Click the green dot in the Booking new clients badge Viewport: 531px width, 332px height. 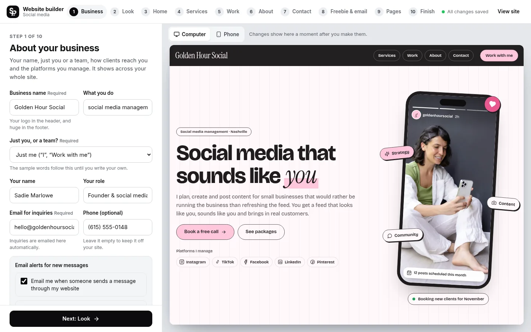tap(414, 299)
